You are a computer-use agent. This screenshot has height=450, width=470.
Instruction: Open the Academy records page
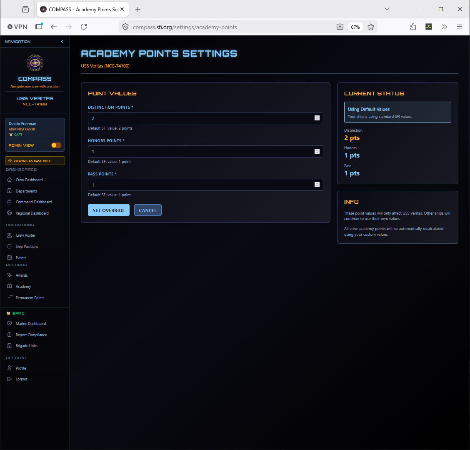[23, 287]
